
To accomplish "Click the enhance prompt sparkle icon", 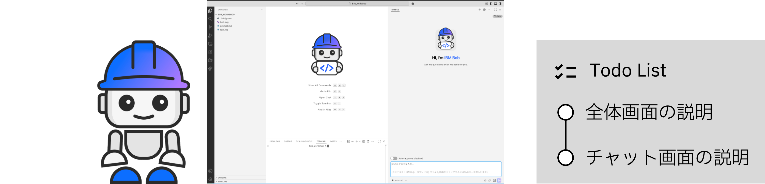I will [x=490, y=180].
